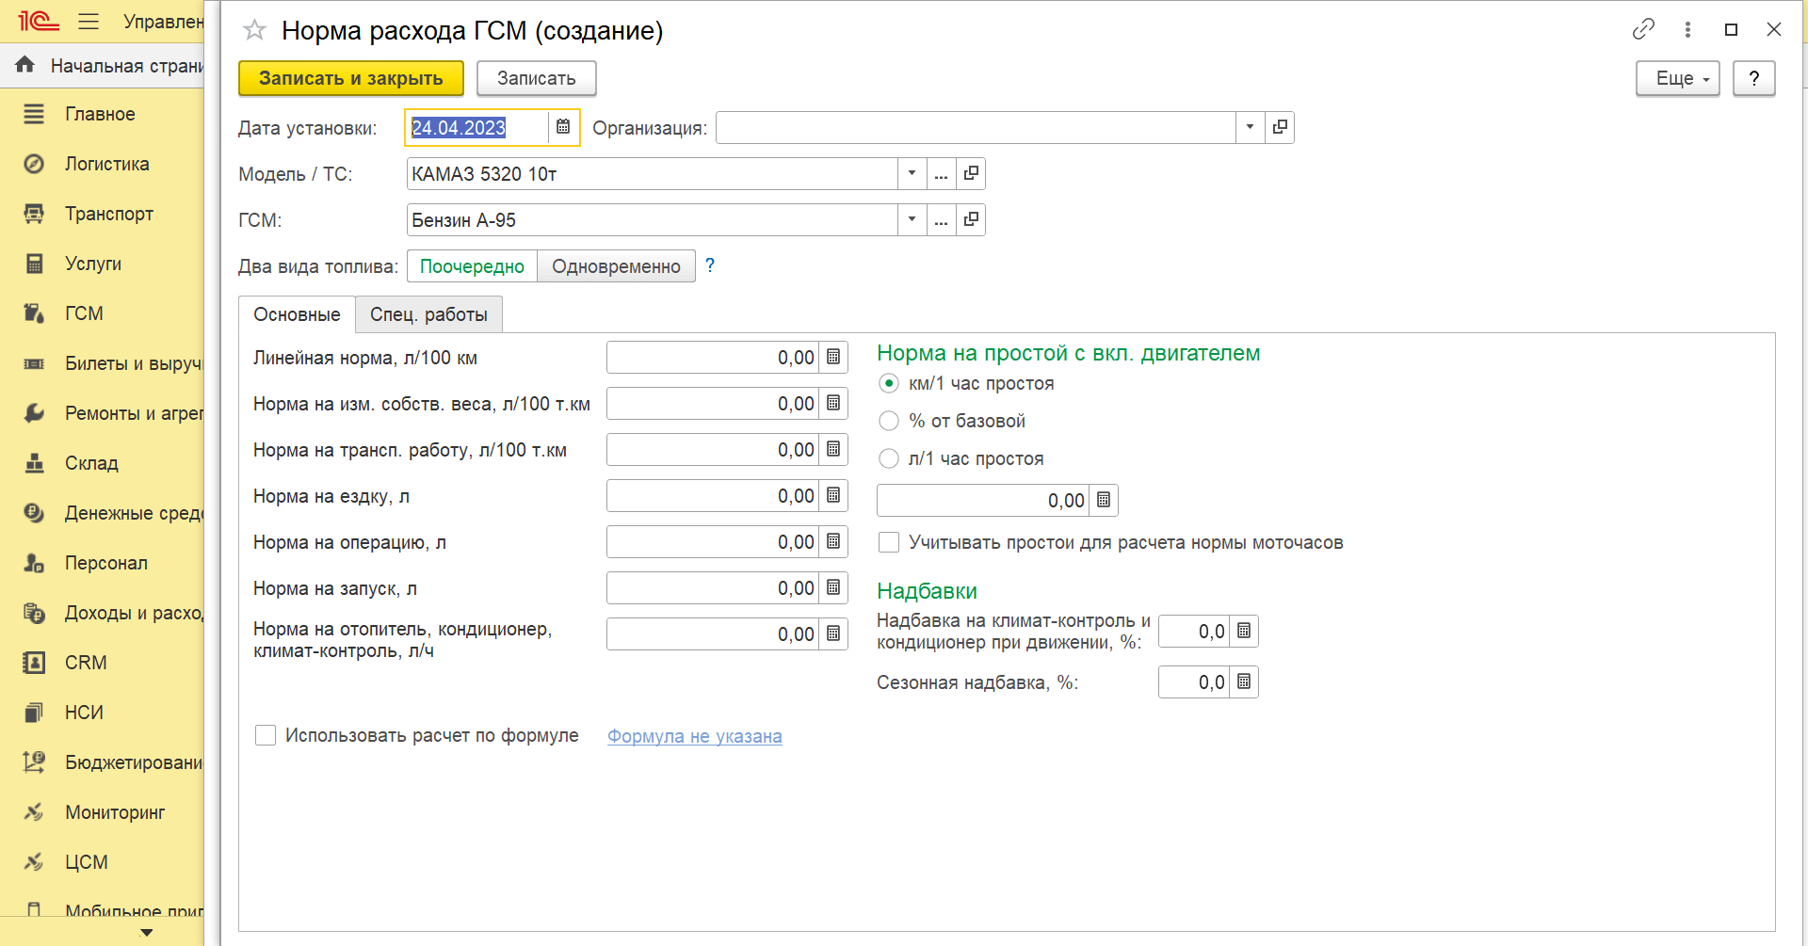The width and height of the screenshot is (1808, 946).
Task: Open calculator for Сезонная надбавка field
Action: coord(1244,682)
